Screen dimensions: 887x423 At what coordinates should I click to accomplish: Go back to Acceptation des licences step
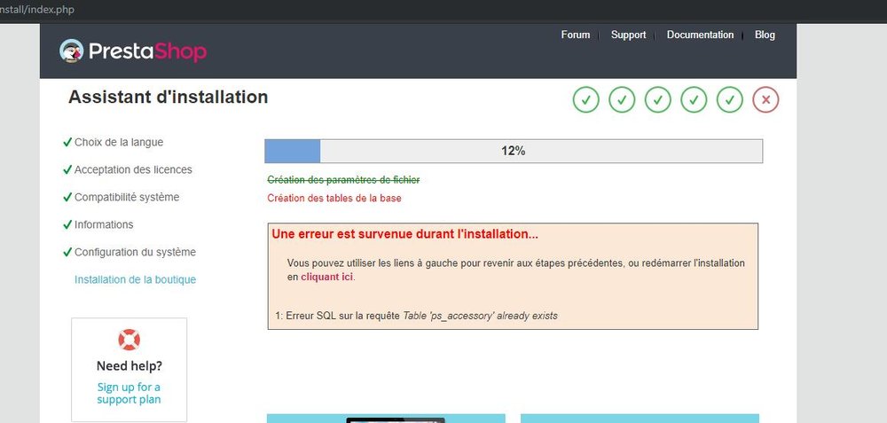133,169
